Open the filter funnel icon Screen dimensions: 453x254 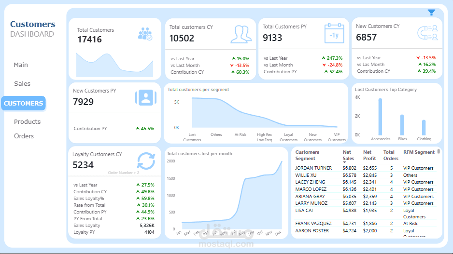431,13
